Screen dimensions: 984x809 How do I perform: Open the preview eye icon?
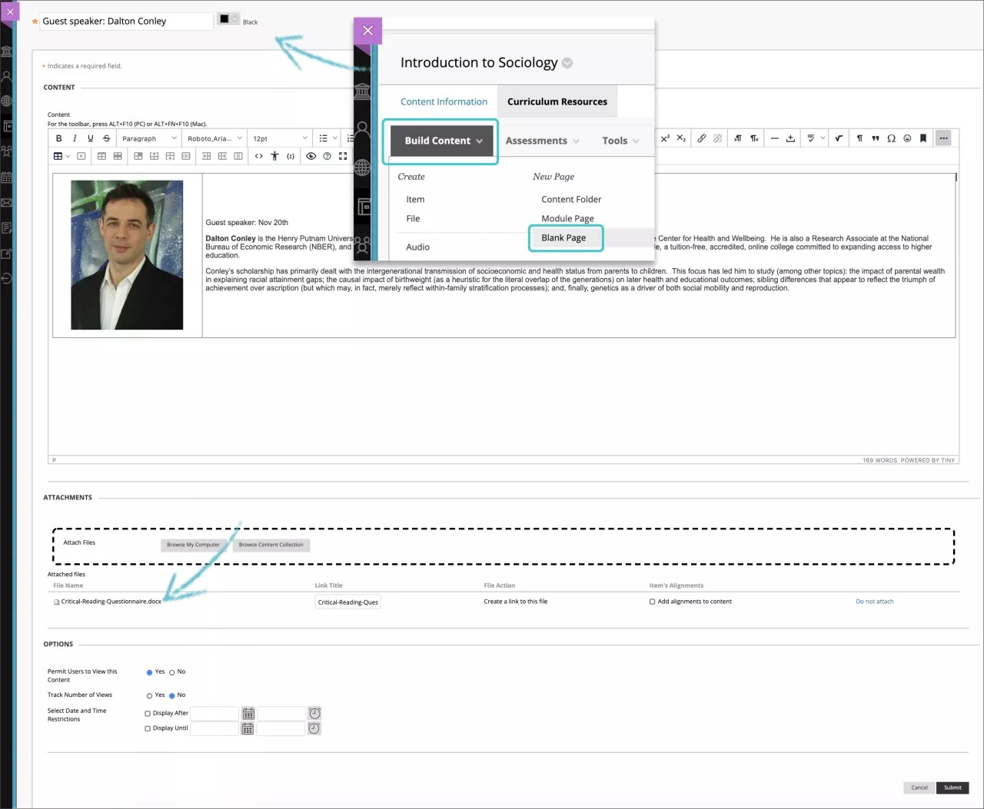tap(311, 156)
